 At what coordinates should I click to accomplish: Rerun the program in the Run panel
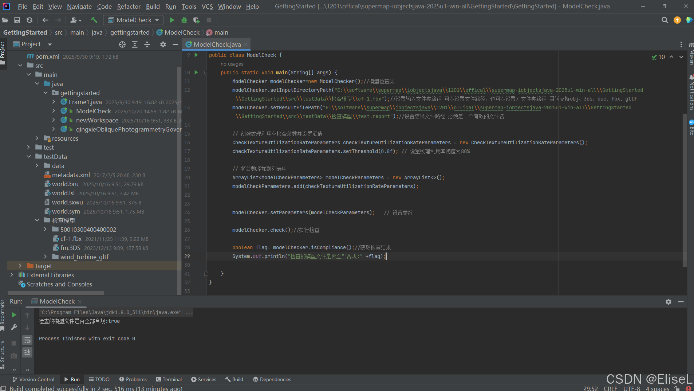(14, 314)
